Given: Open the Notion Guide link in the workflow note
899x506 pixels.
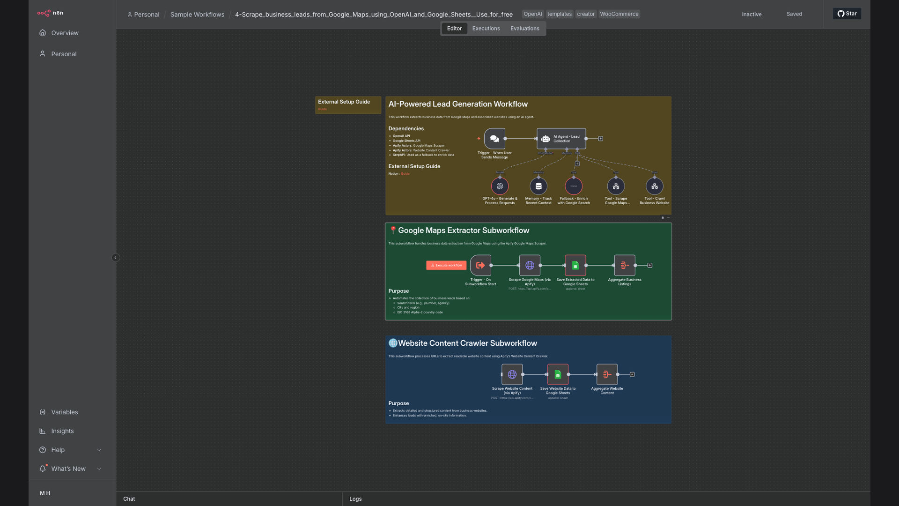Looking at the screenshot, I should pyautogui.click(x=405, y=174).
